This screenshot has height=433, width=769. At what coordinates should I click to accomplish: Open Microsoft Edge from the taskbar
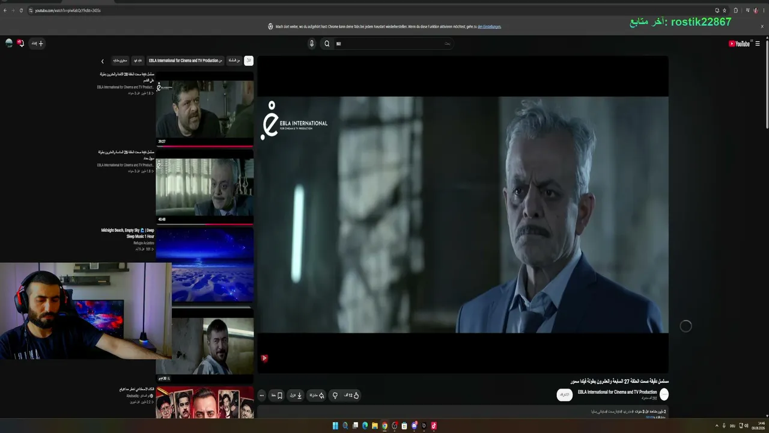tap(365, 426)
